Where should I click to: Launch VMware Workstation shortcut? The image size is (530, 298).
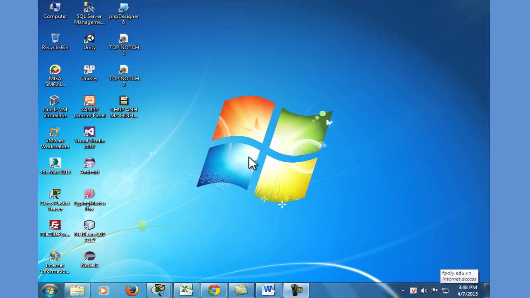55,138
